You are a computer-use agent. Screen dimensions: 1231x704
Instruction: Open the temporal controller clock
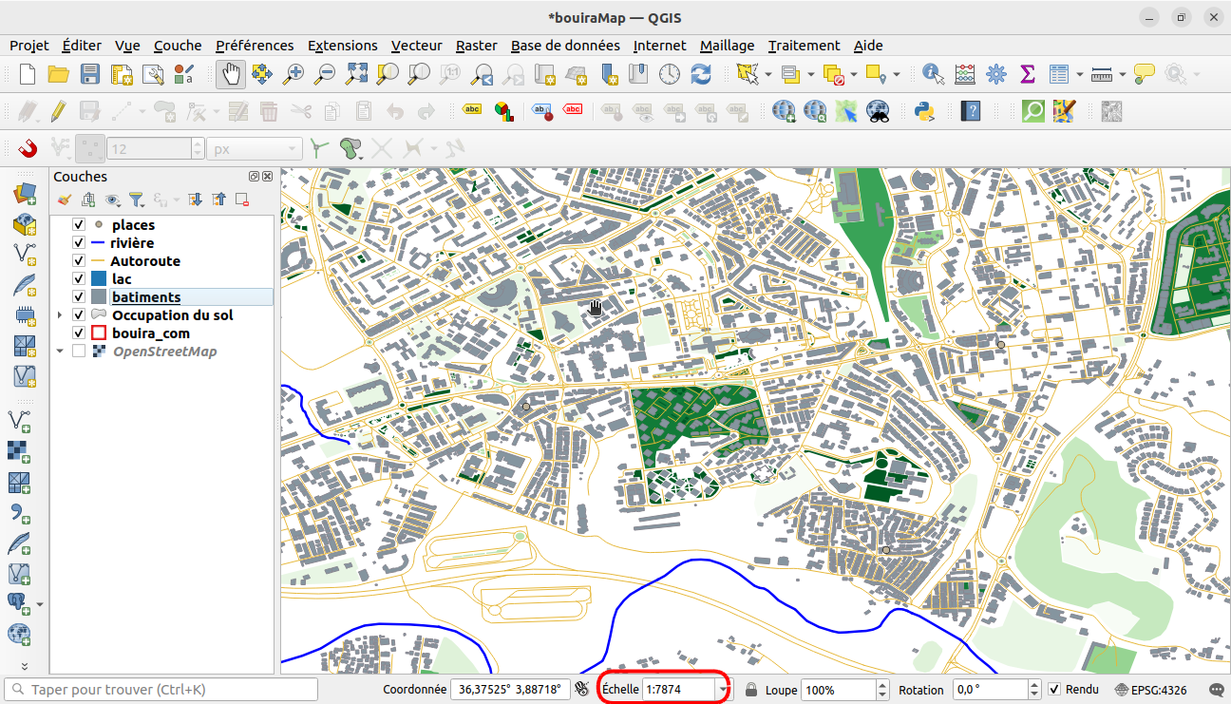[x=670, y=74]
